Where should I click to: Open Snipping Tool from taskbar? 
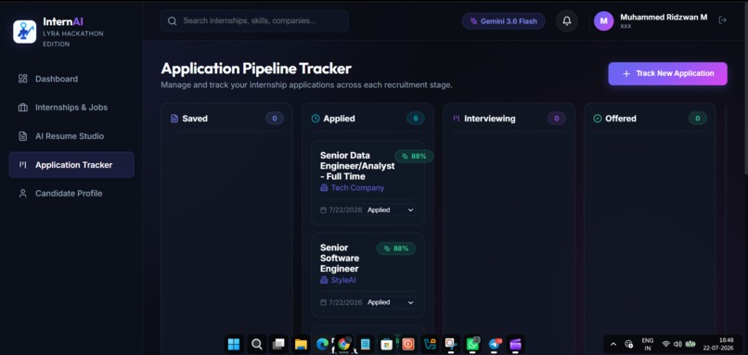(x=451, y=344)
